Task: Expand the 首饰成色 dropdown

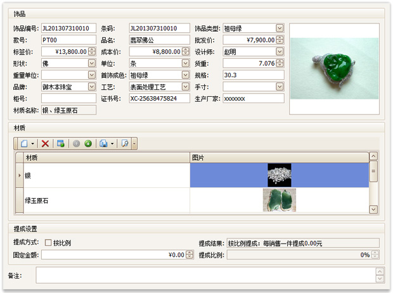Action: (x=186, y=75)
